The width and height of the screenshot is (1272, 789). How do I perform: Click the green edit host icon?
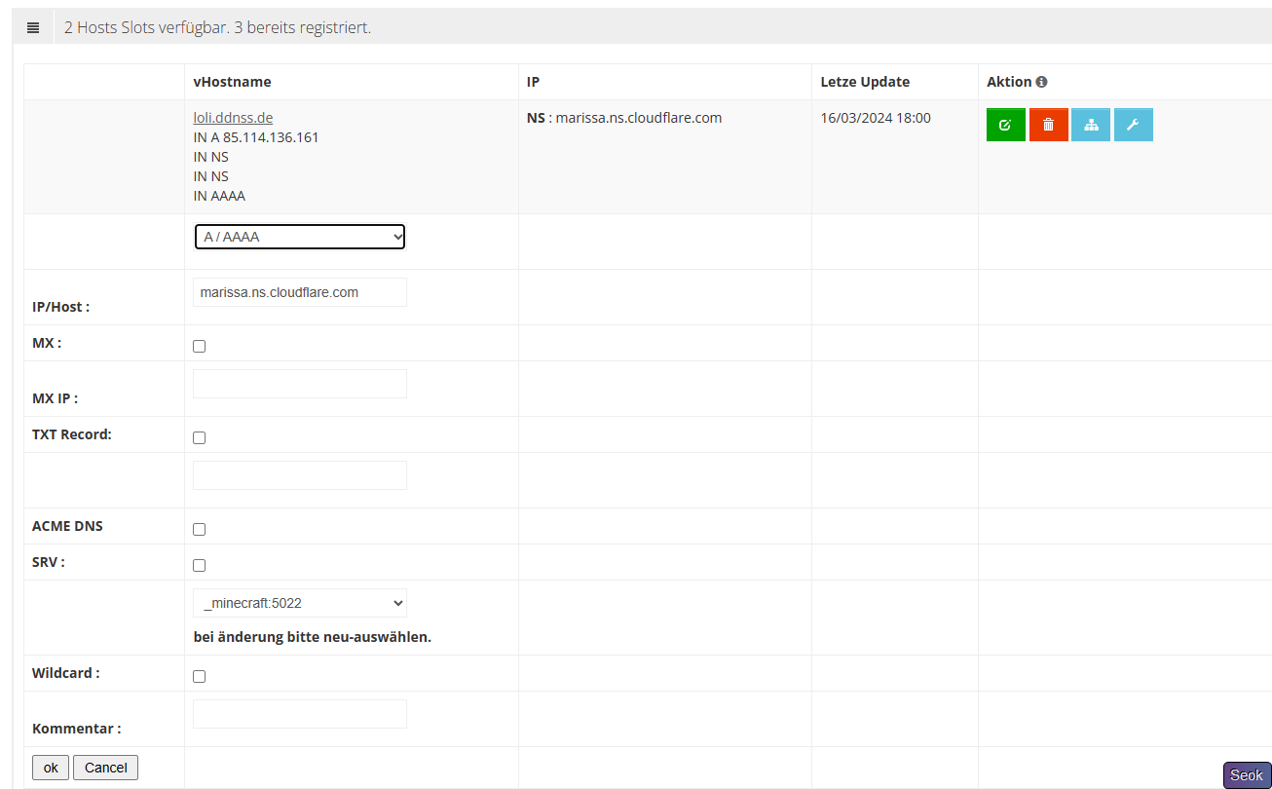coord(1005,125)
